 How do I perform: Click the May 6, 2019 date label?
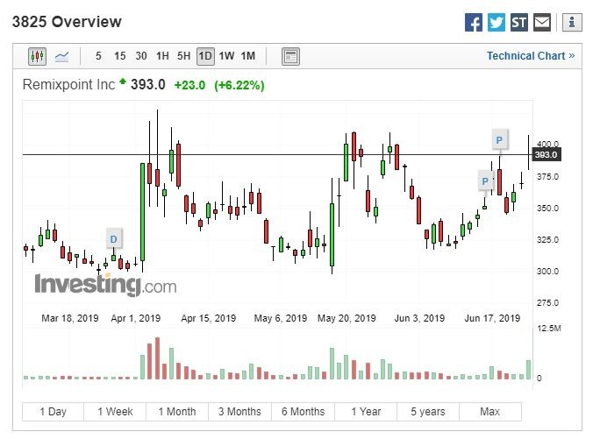(x=281, y=318)
